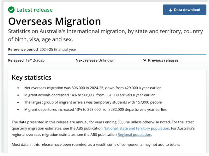This screenshot has width=209, height=156.
Task: Open the Previous releases list label
Action: (x=163, y=60)
